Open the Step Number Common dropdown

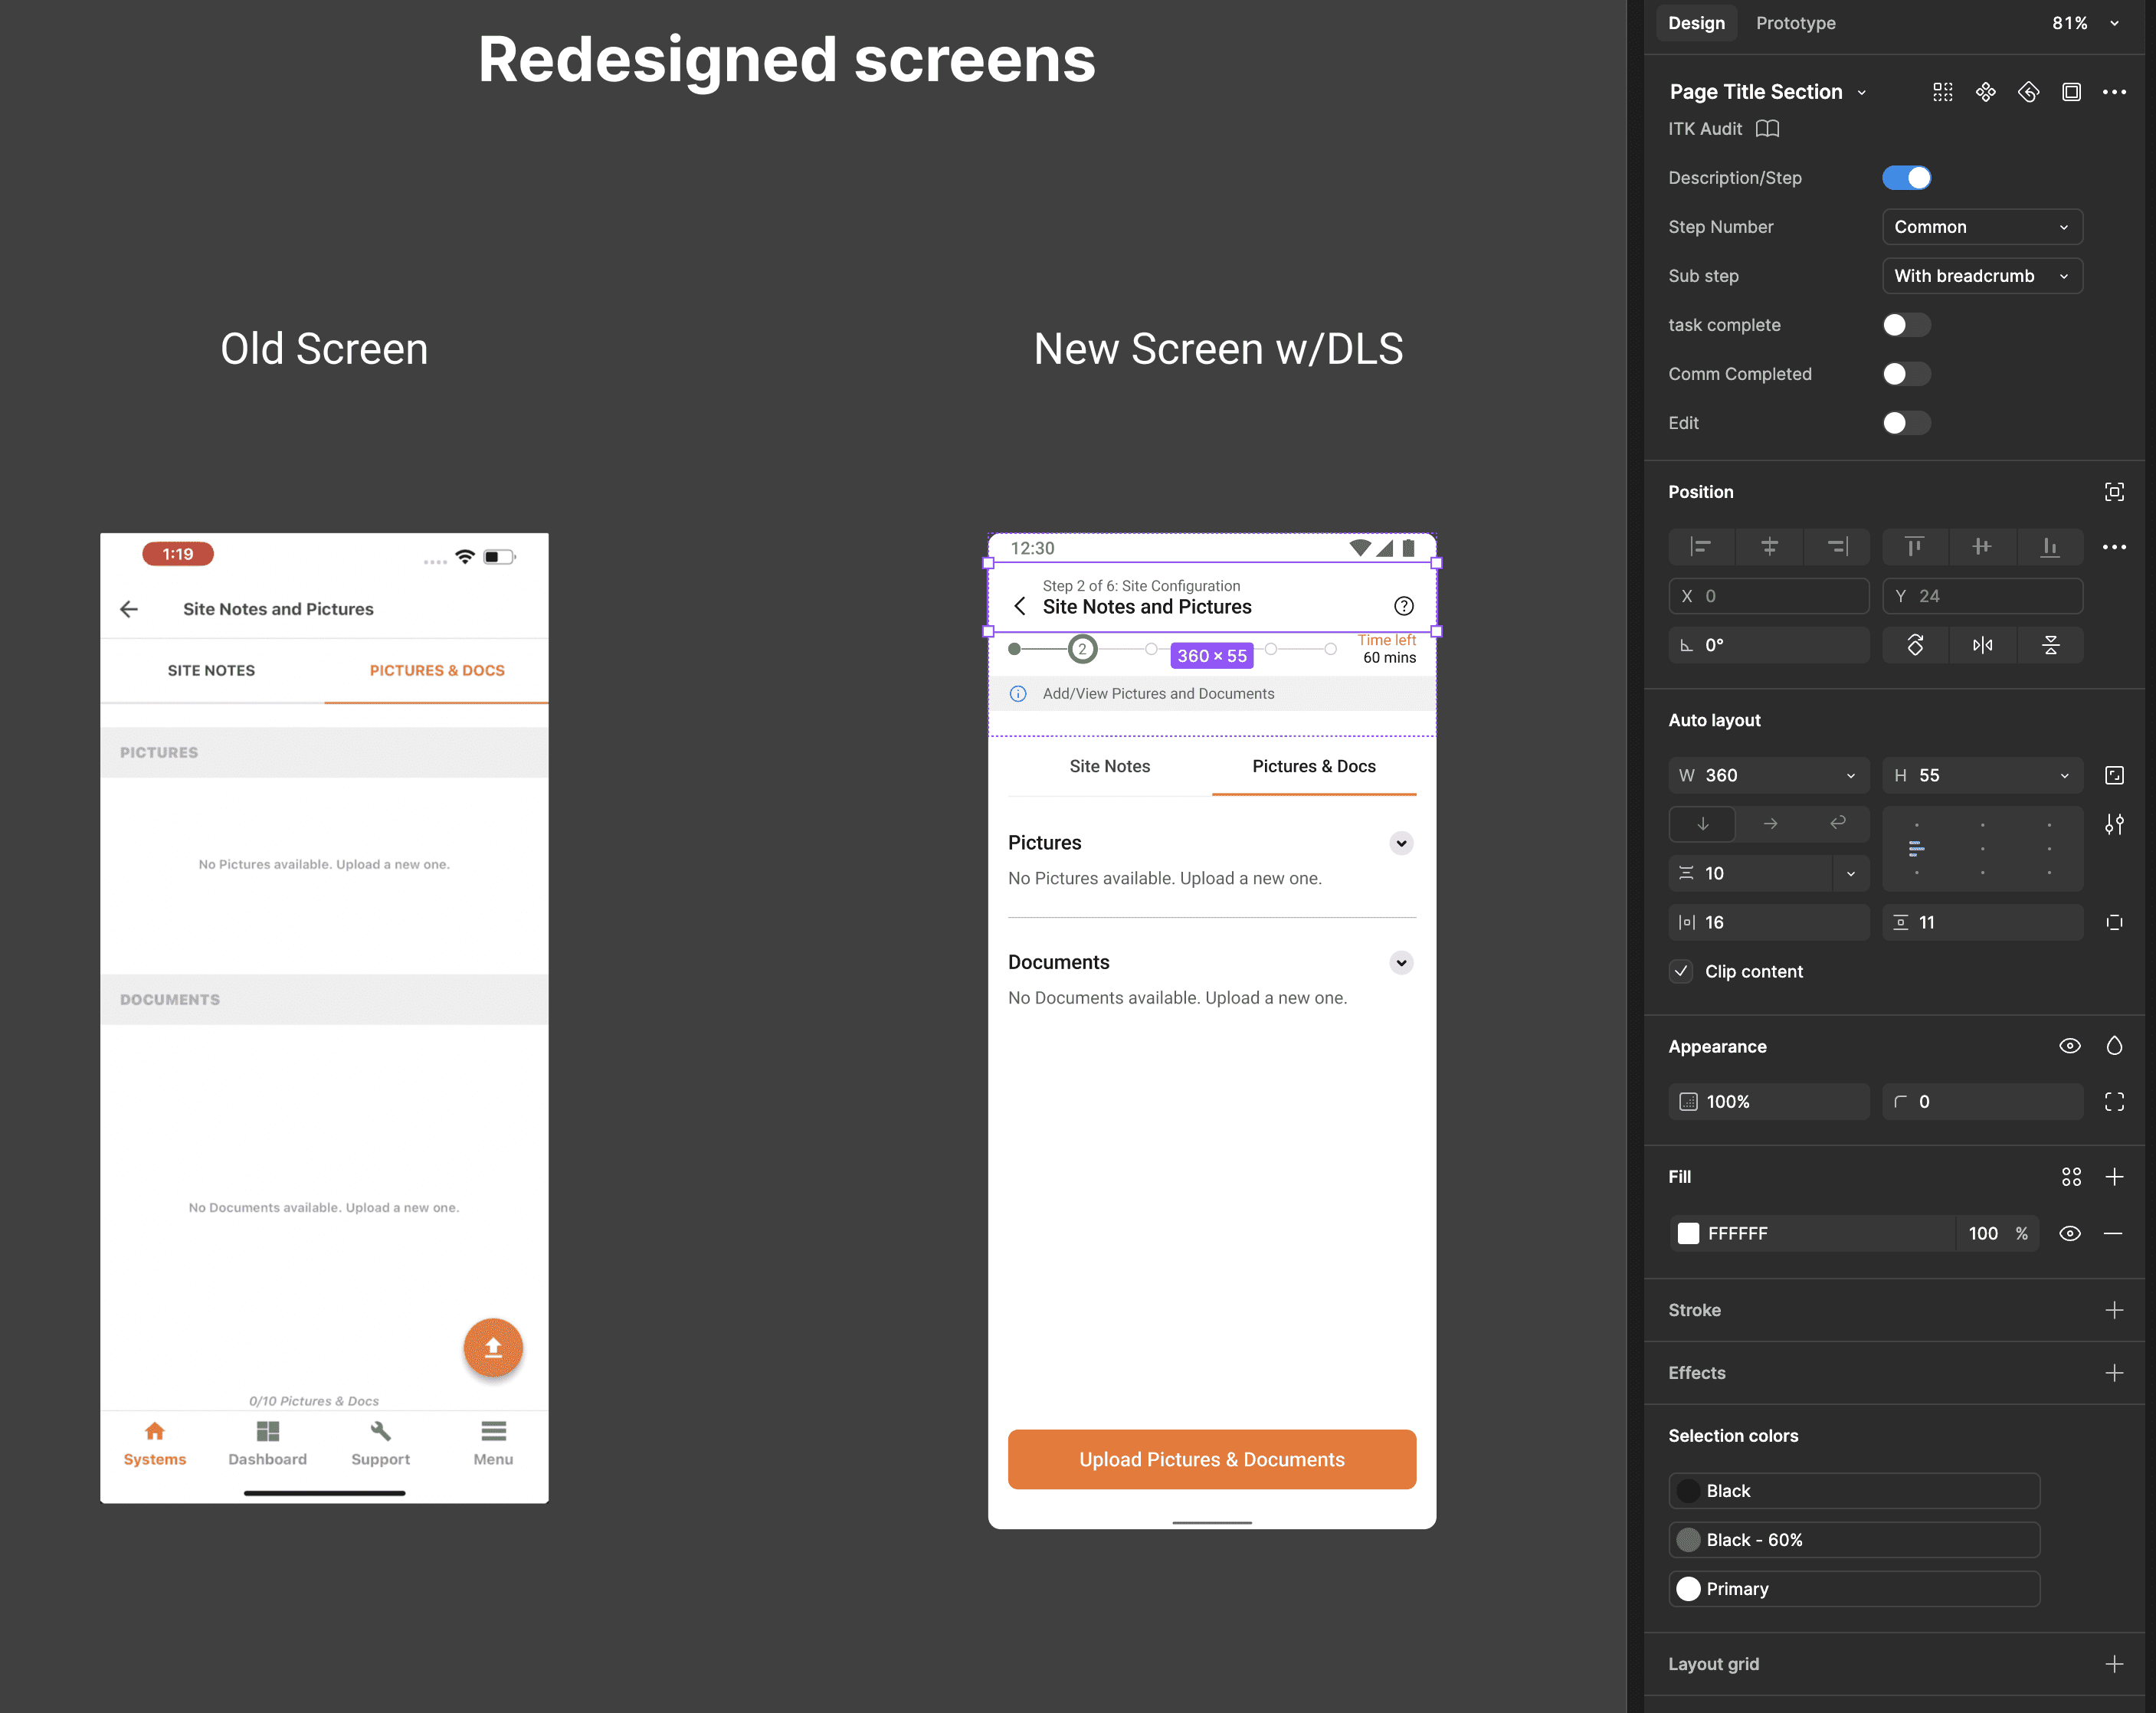(1981, 227)
